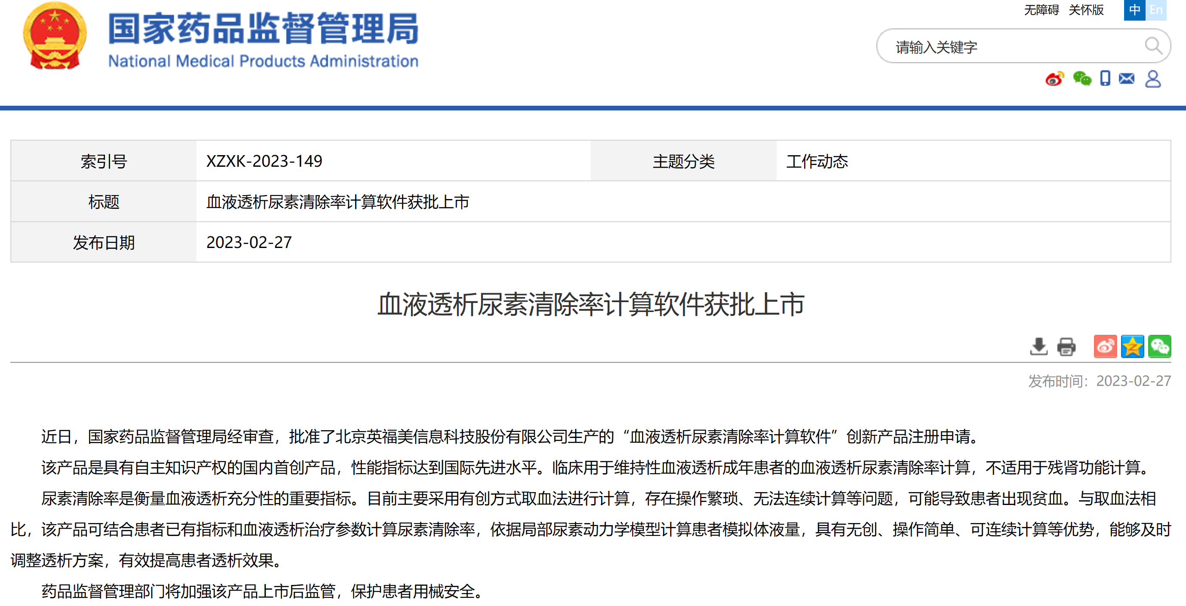Viewport: 1186px width, 606px height.
Task: Download the article with download icon
Action: point(1039,346)
